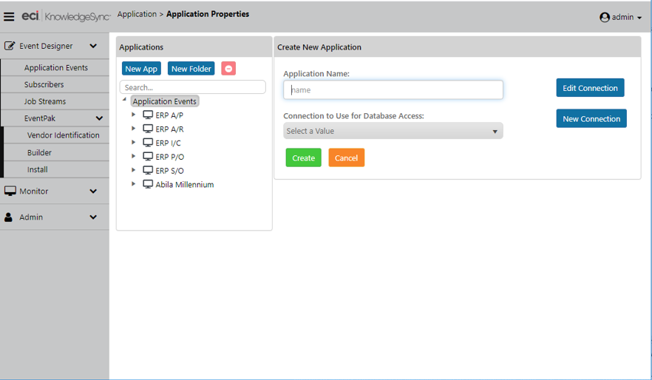Select the Event Designer sidebar section

tap(46, 46)
